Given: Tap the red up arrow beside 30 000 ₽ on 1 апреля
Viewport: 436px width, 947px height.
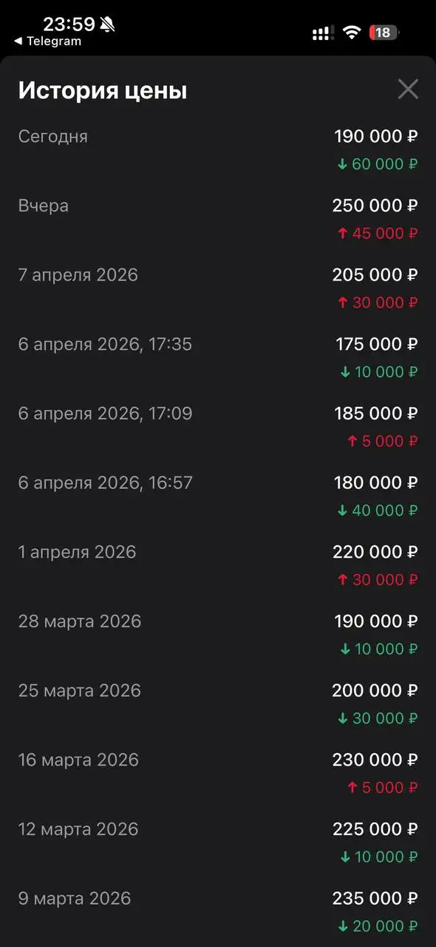Looking at the screenshot, I should (344, 579).
